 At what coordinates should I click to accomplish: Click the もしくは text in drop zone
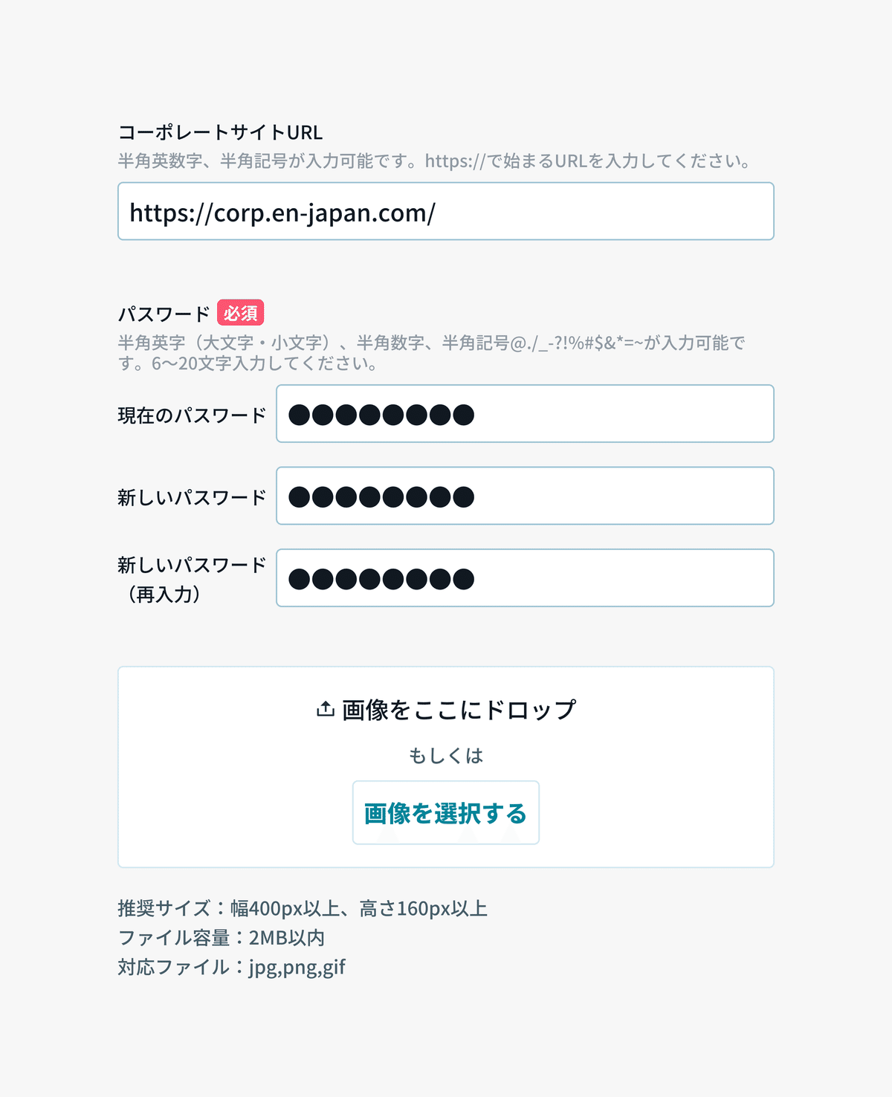tap(446, 756)
